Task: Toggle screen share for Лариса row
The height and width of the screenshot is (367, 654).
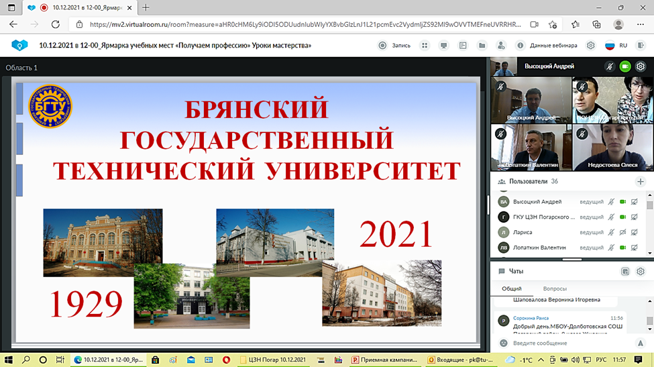Action: click(635, 232)
